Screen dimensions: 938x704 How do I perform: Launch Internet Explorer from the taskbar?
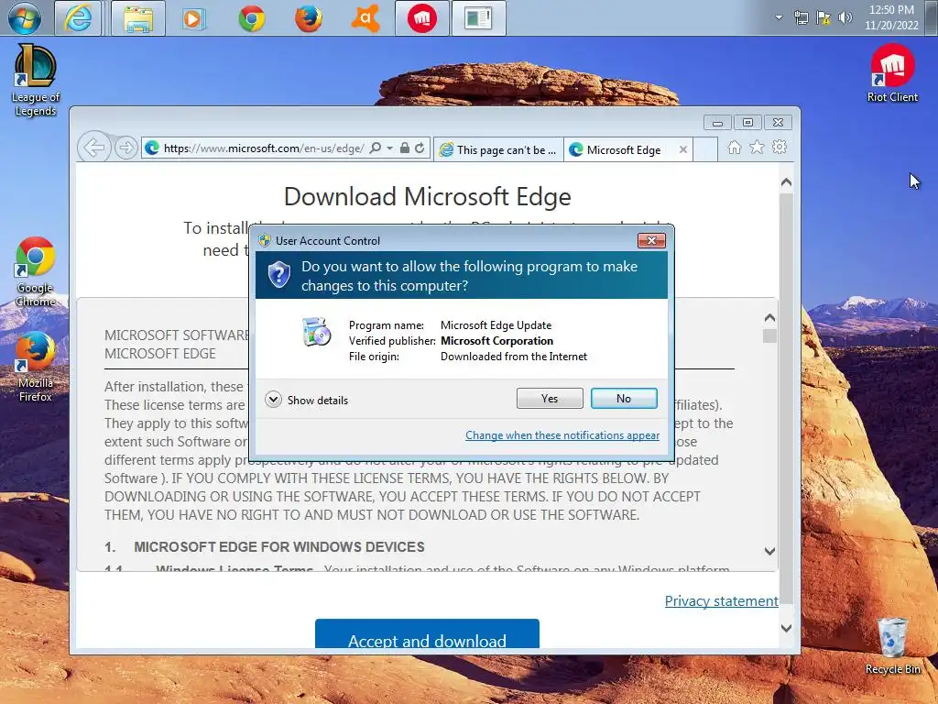pyautogui.click(x=79, y=18)
